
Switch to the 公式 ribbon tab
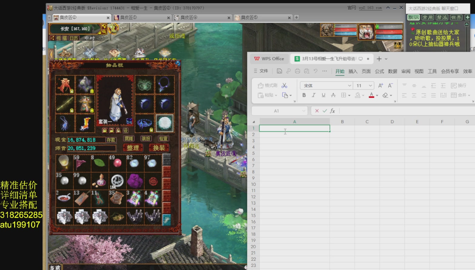click(x=379, y=71)
